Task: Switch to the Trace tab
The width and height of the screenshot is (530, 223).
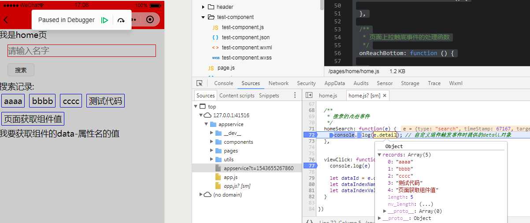Action: [x=434, y=83]
